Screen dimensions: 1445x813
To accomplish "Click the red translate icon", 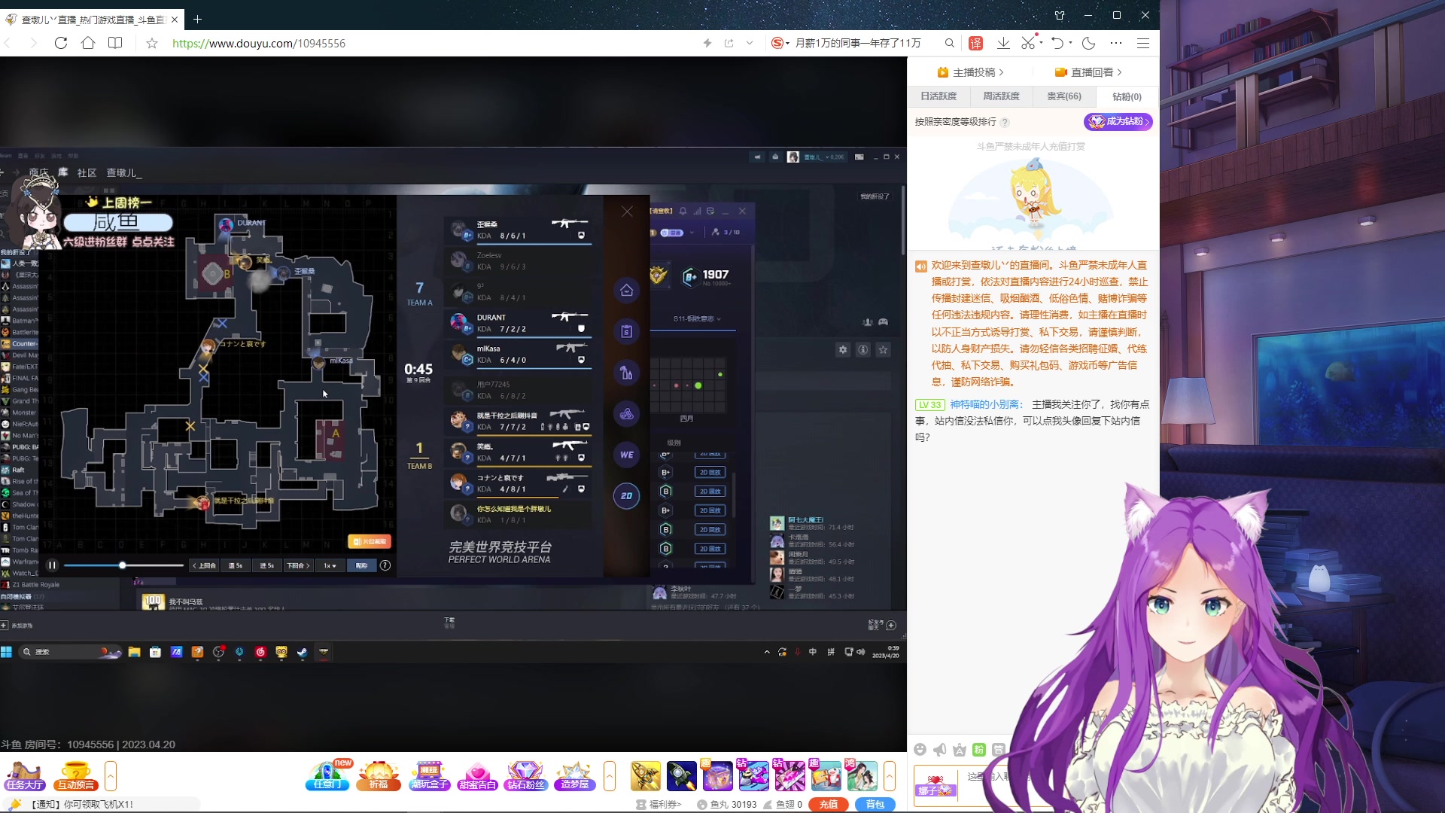I will [x=975, y=43].
